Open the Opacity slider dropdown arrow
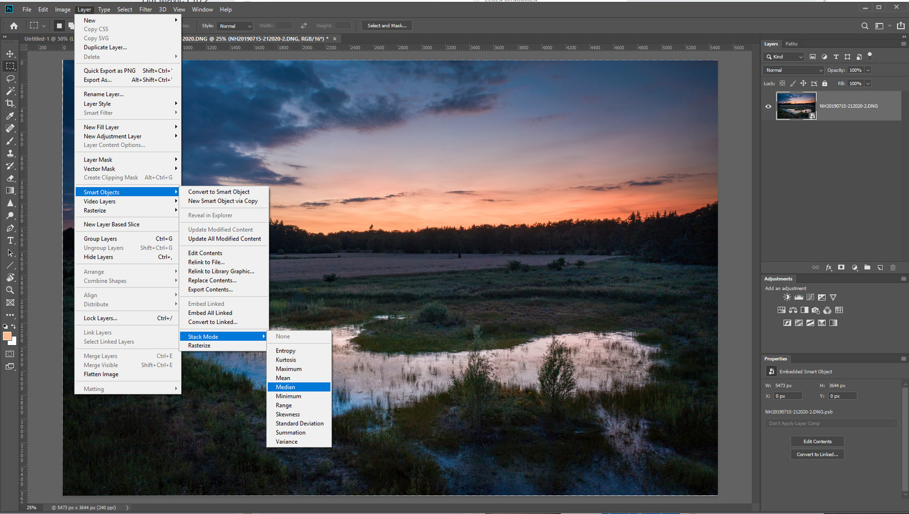The height and width of the screenshot is (514, 909). click(868, 70)
